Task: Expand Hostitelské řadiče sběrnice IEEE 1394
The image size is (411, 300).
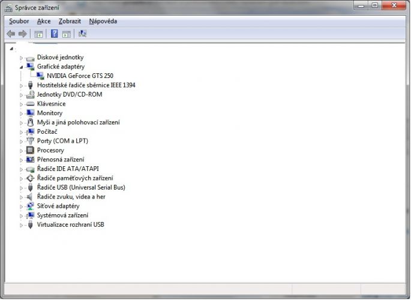Action: [21, 86]
